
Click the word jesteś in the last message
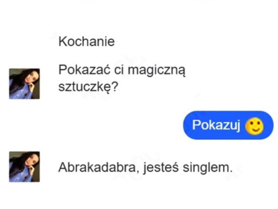point(160,168)
